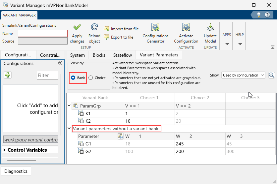Open the System tab
Image resolution: width=277 pixels, height=184 pixels.
[78, 55]
